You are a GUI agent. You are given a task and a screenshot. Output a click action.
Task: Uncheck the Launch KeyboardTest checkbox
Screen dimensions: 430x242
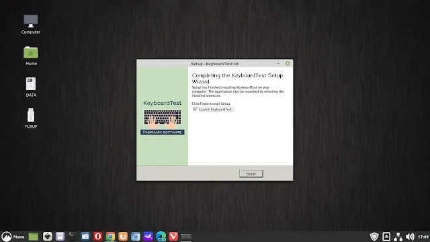tap(195, 109)
